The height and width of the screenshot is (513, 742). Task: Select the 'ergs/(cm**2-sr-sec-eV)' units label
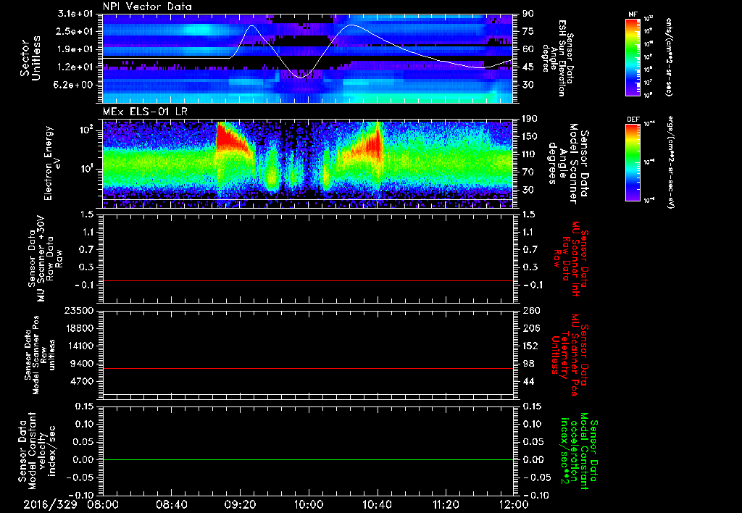[672, 163]
